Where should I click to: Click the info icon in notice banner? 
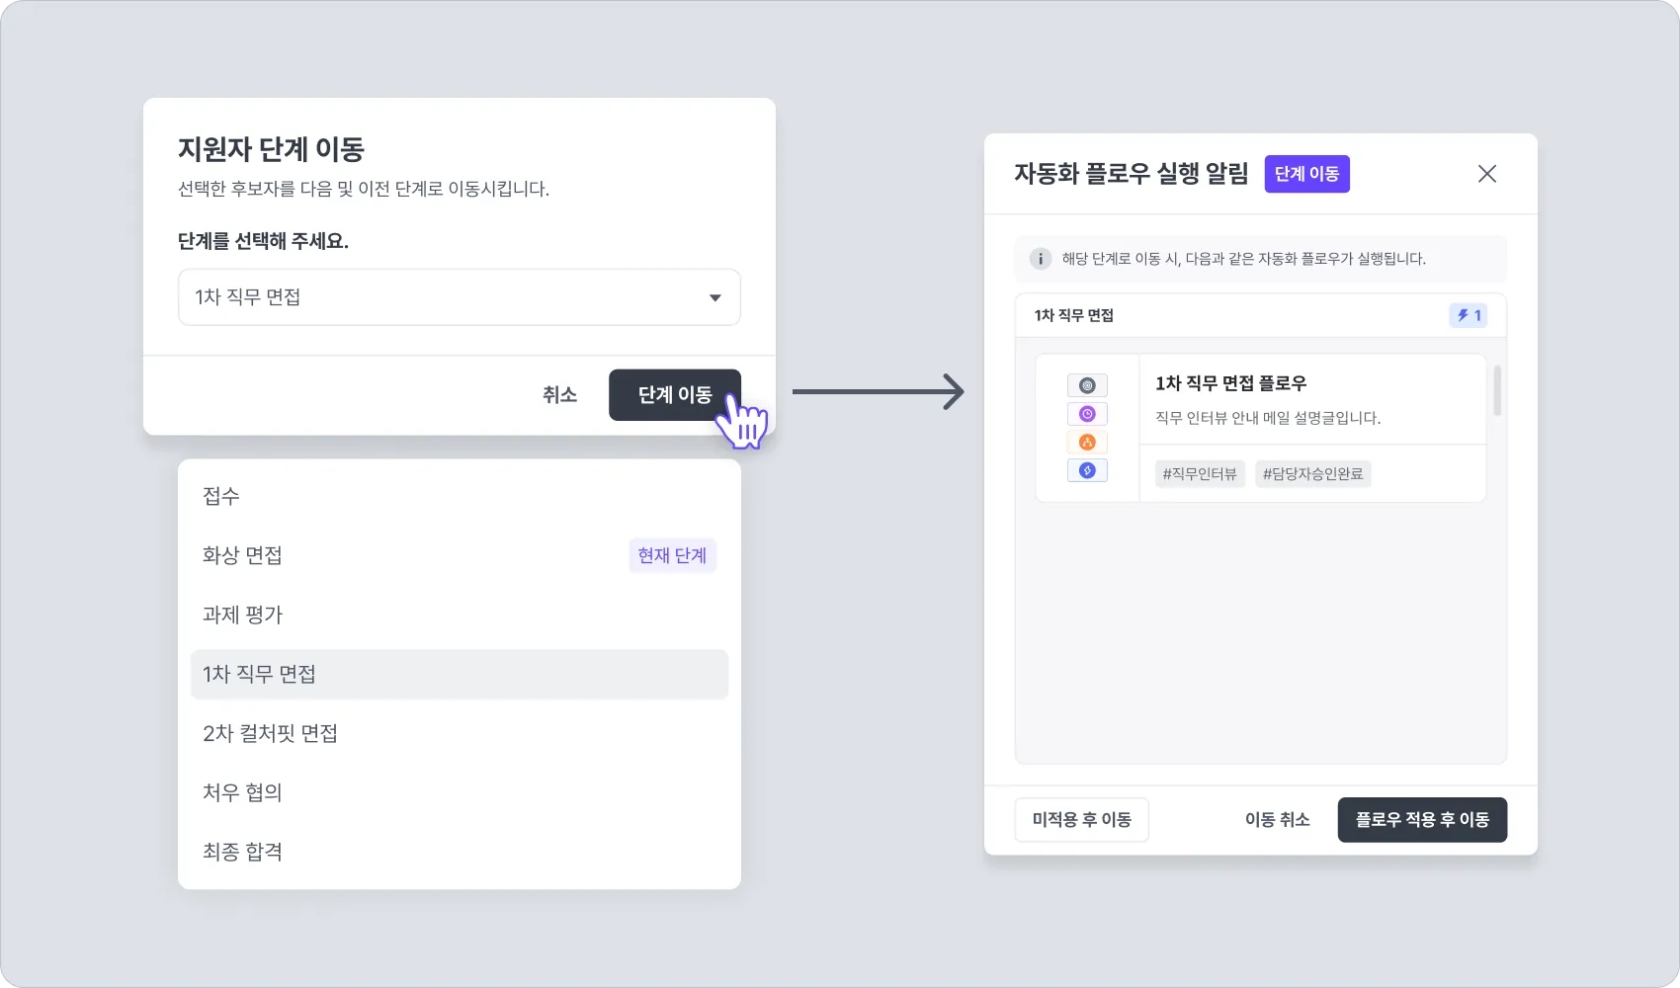[x=1040, y=259]
